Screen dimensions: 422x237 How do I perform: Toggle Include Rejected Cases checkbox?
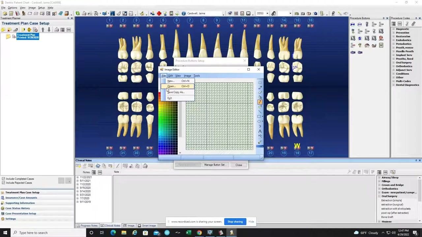4,183
